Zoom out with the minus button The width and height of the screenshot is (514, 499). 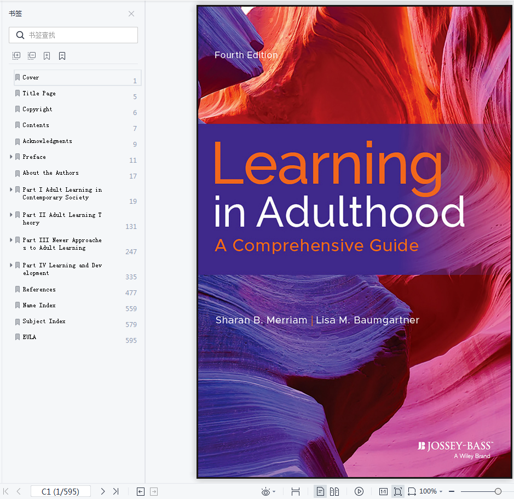pos(452,491)
